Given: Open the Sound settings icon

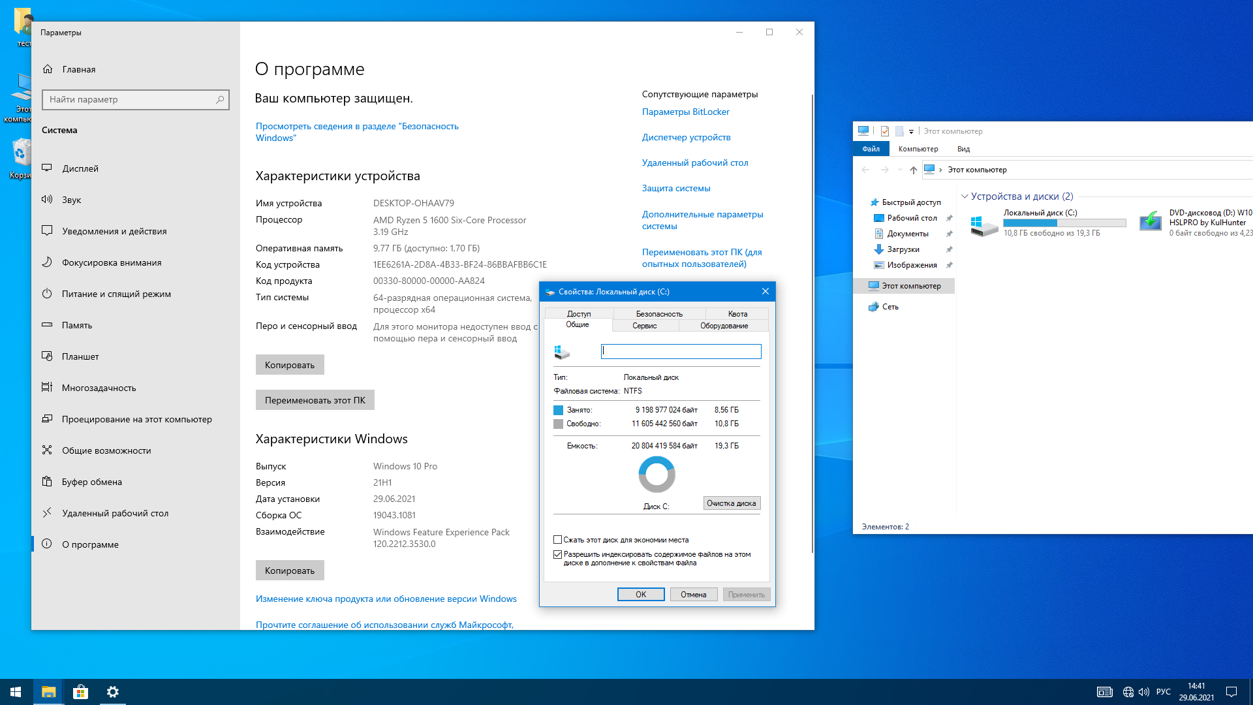Looking at the screenshot, I should pos(47,200).
